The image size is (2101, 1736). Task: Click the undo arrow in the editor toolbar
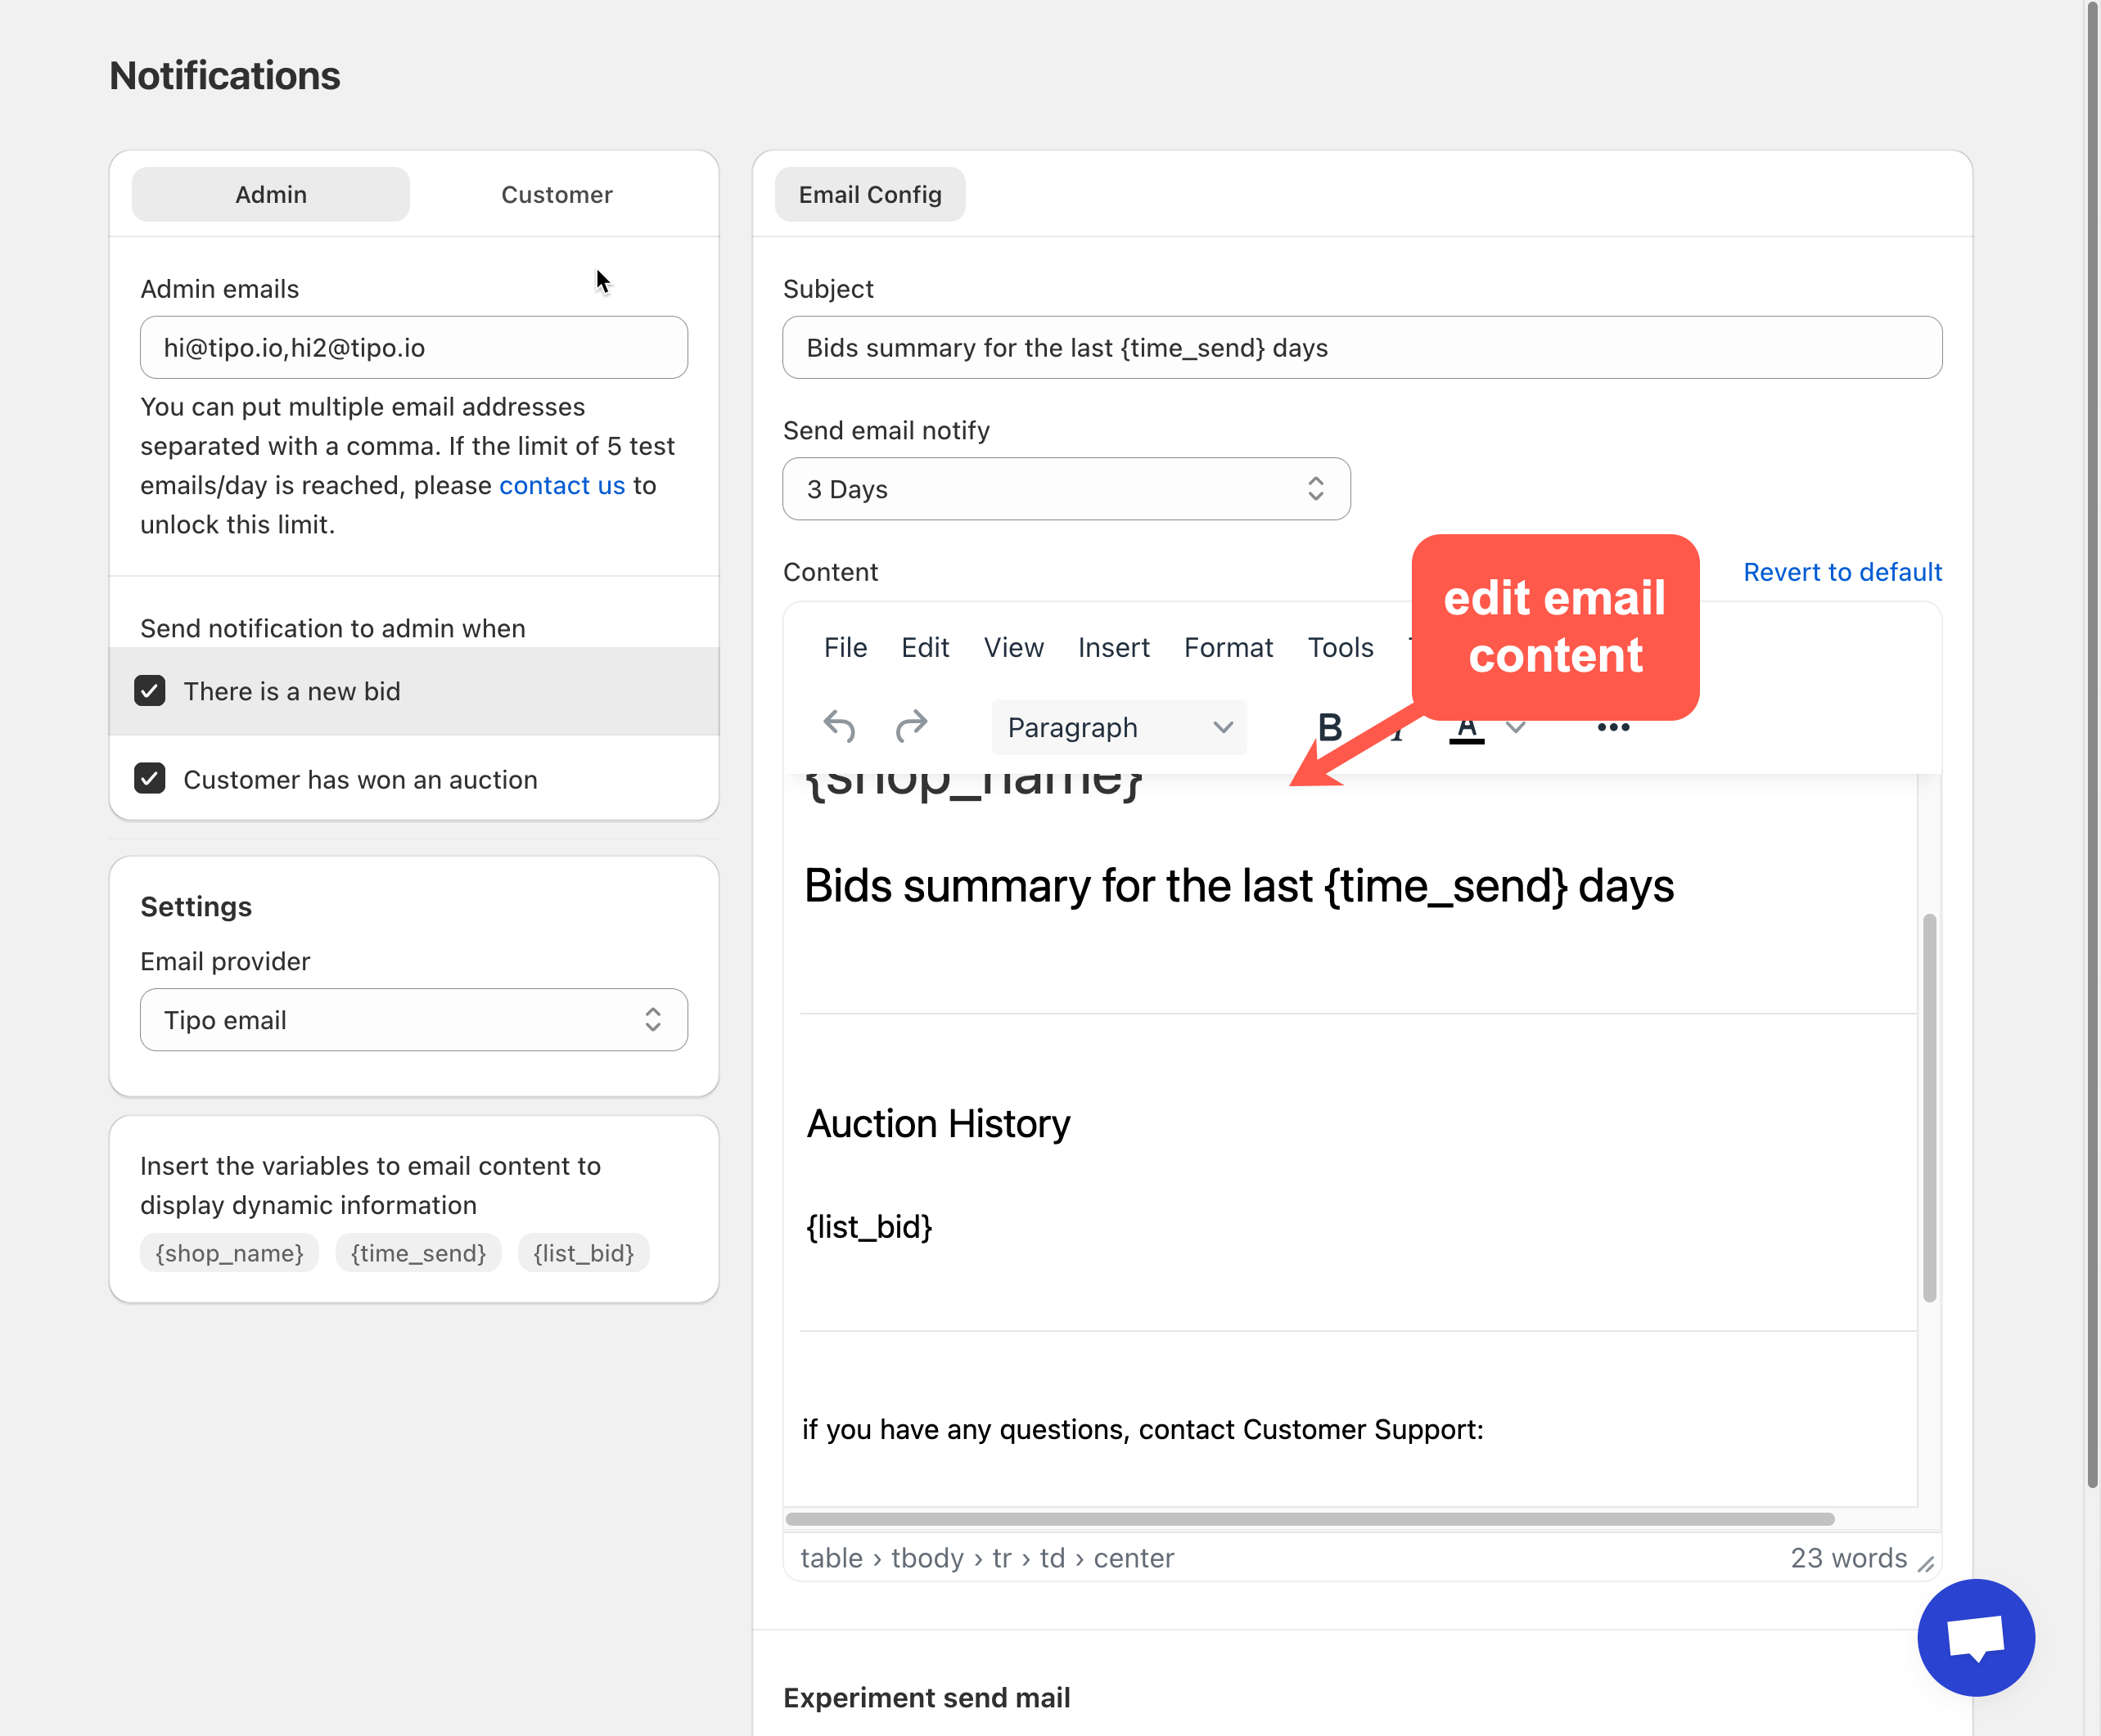click(x=838, y=727)
